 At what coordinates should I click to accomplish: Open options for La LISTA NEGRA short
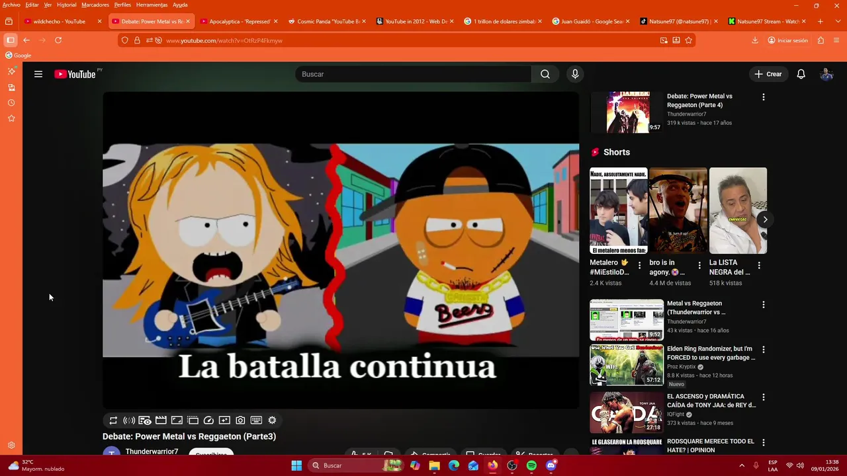pos(759,265)
